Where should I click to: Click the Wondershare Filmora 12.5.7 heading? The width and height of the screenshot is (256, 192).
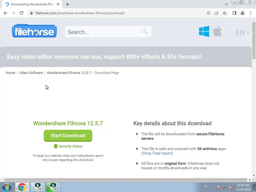tap(68, 123)
